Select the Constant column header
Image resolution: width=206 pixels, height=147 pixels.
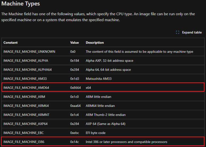click(11, 43)
